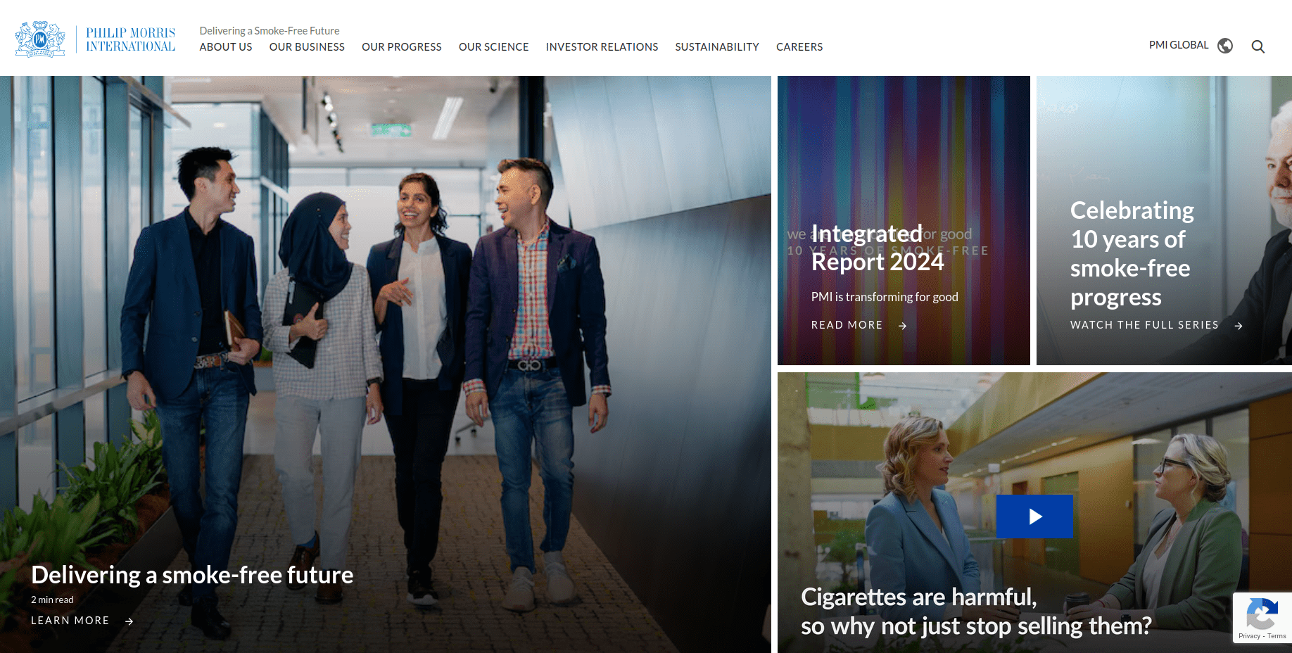The width and height of the screenshot is (1292, 653).
Task: Expand the Our Science navigation item
Action: (493, 47)
